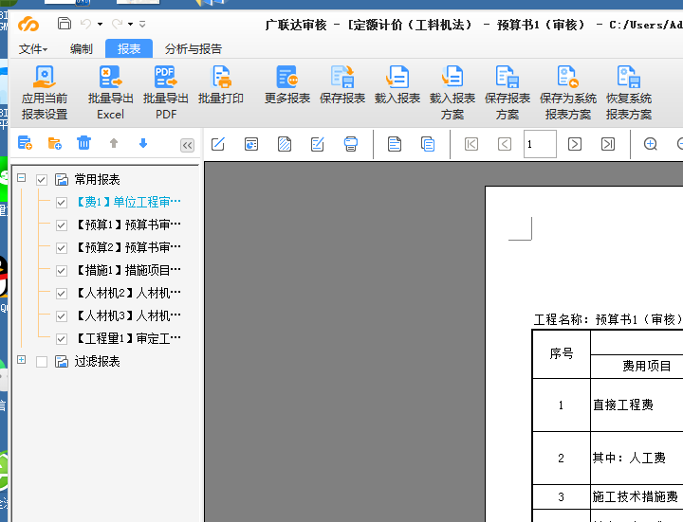
Task: Click 保存报表方案 icon
Action: [x=507, y=77]
